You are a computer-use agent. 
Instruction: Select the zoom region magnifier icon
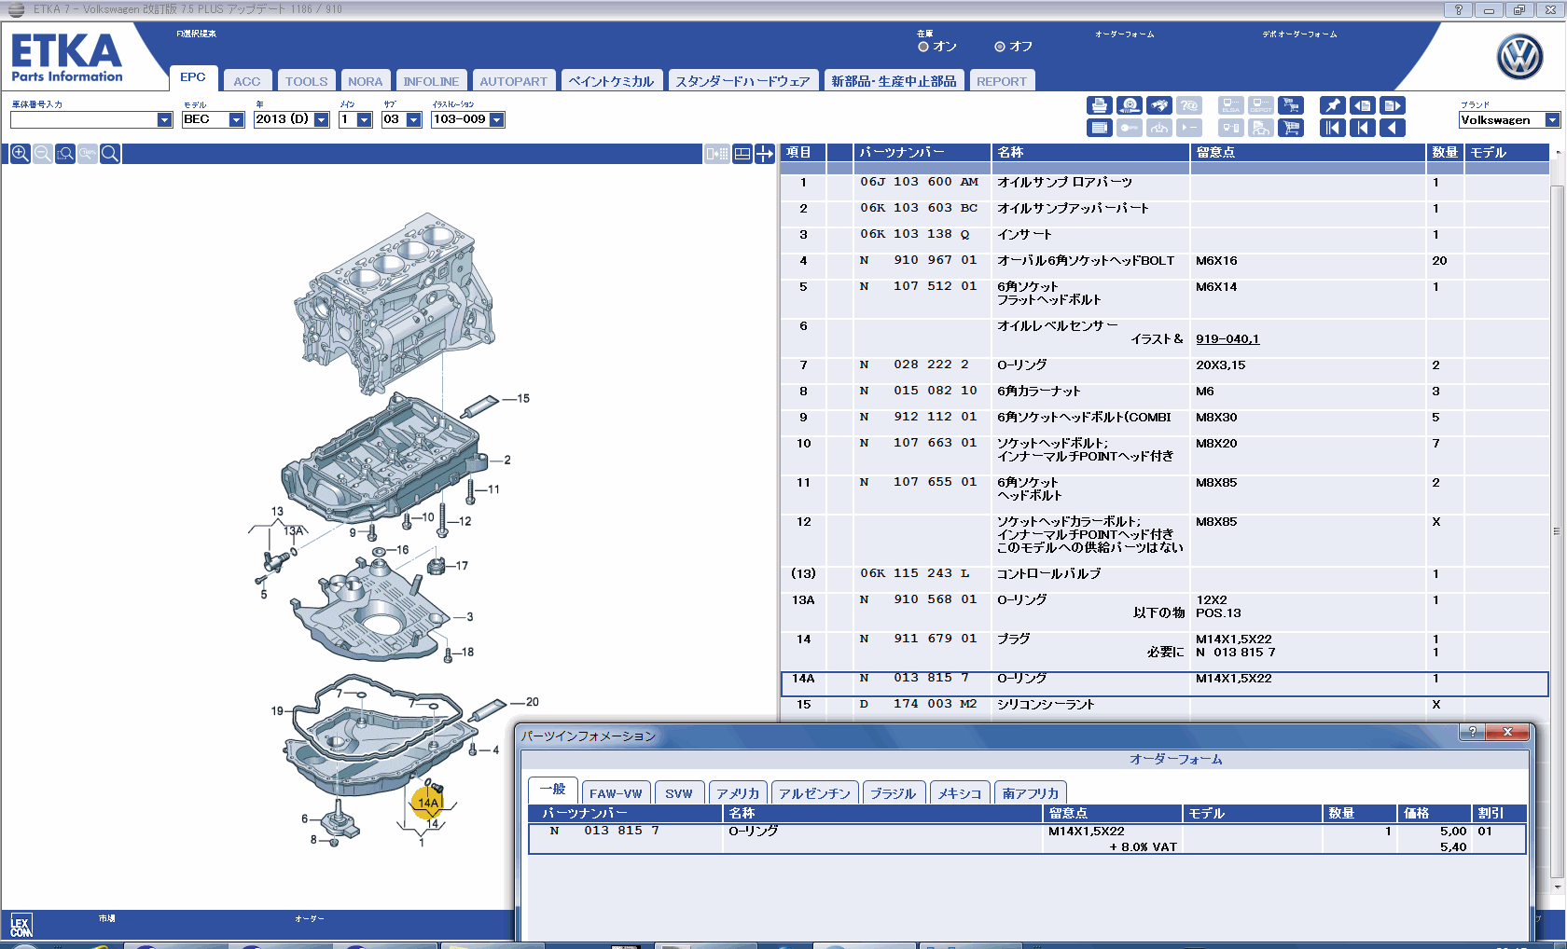pyautogui.click(x=65, y=154)
